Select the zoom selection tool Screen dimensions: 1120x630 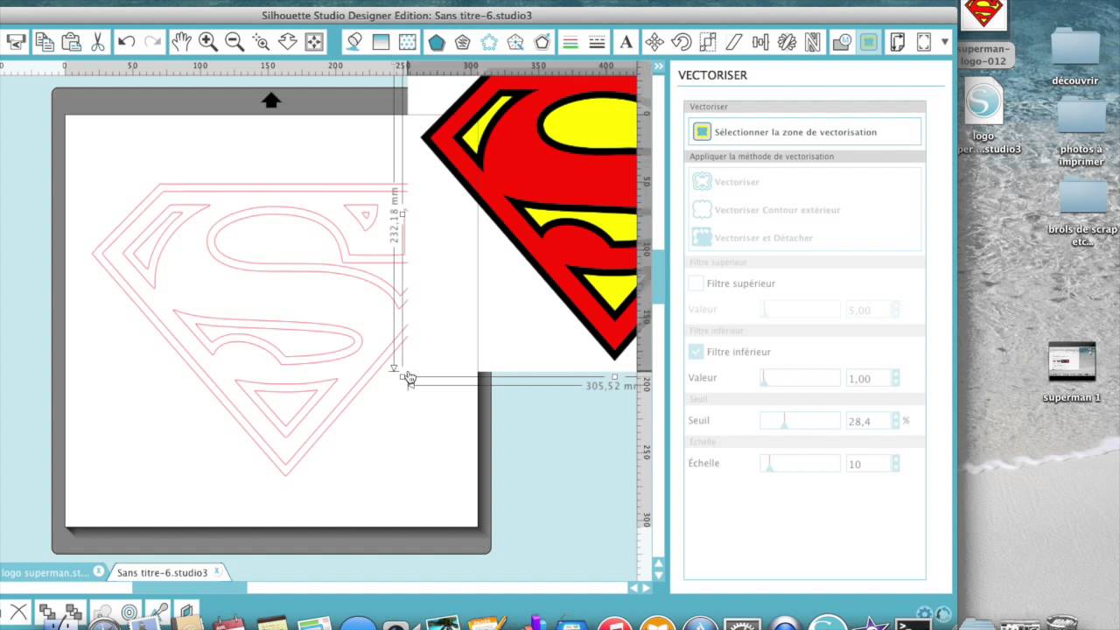(x=261, y=41)
